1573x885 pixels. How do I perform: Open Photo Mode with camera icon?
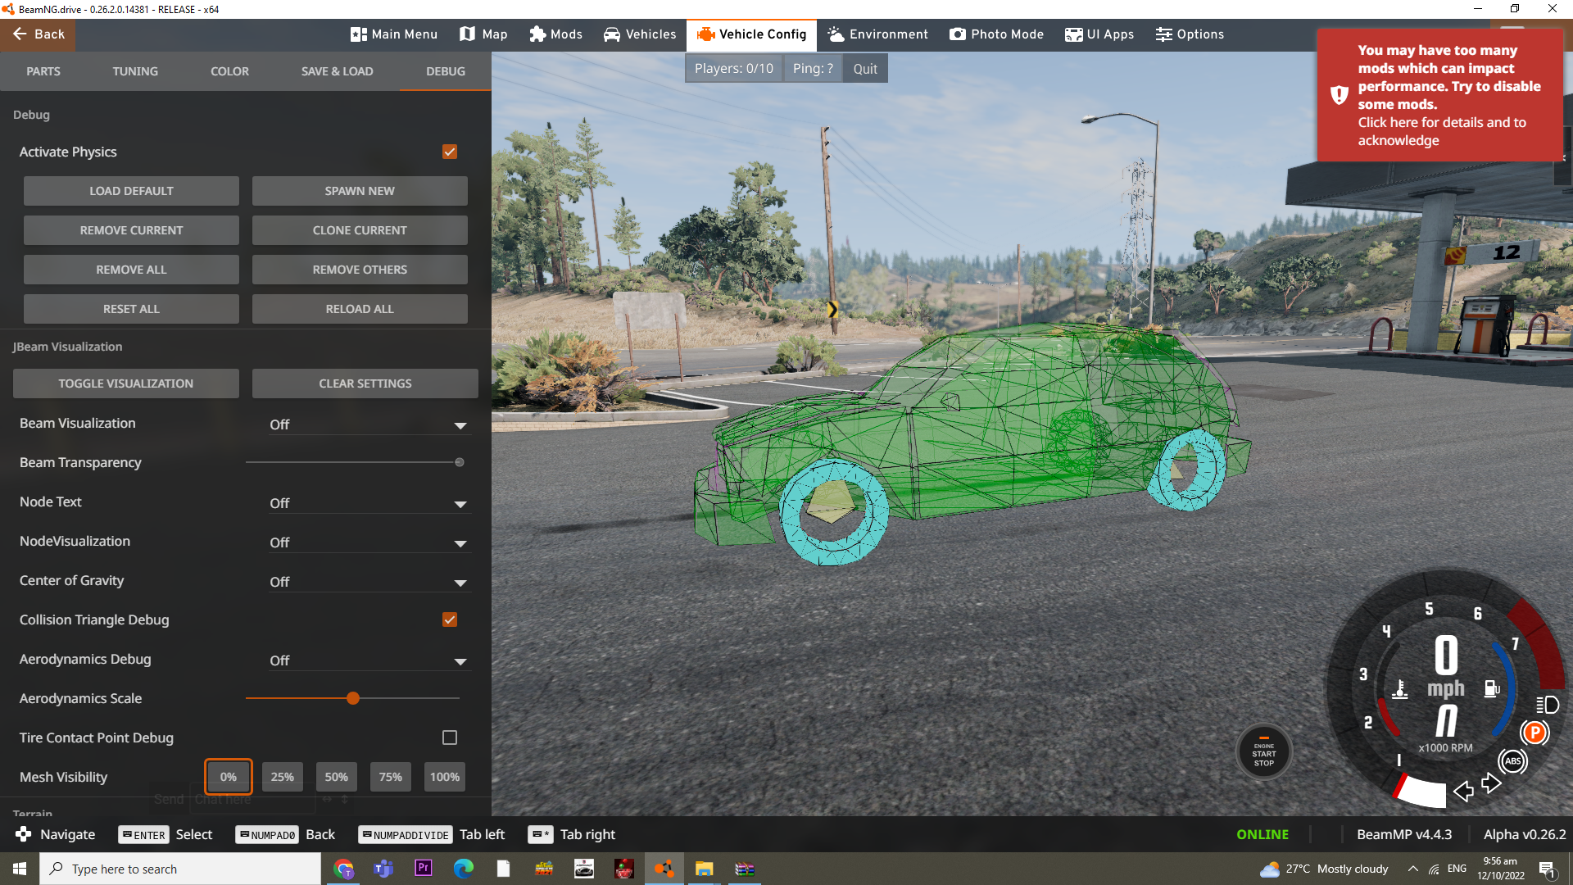click(x=996, y=34)
